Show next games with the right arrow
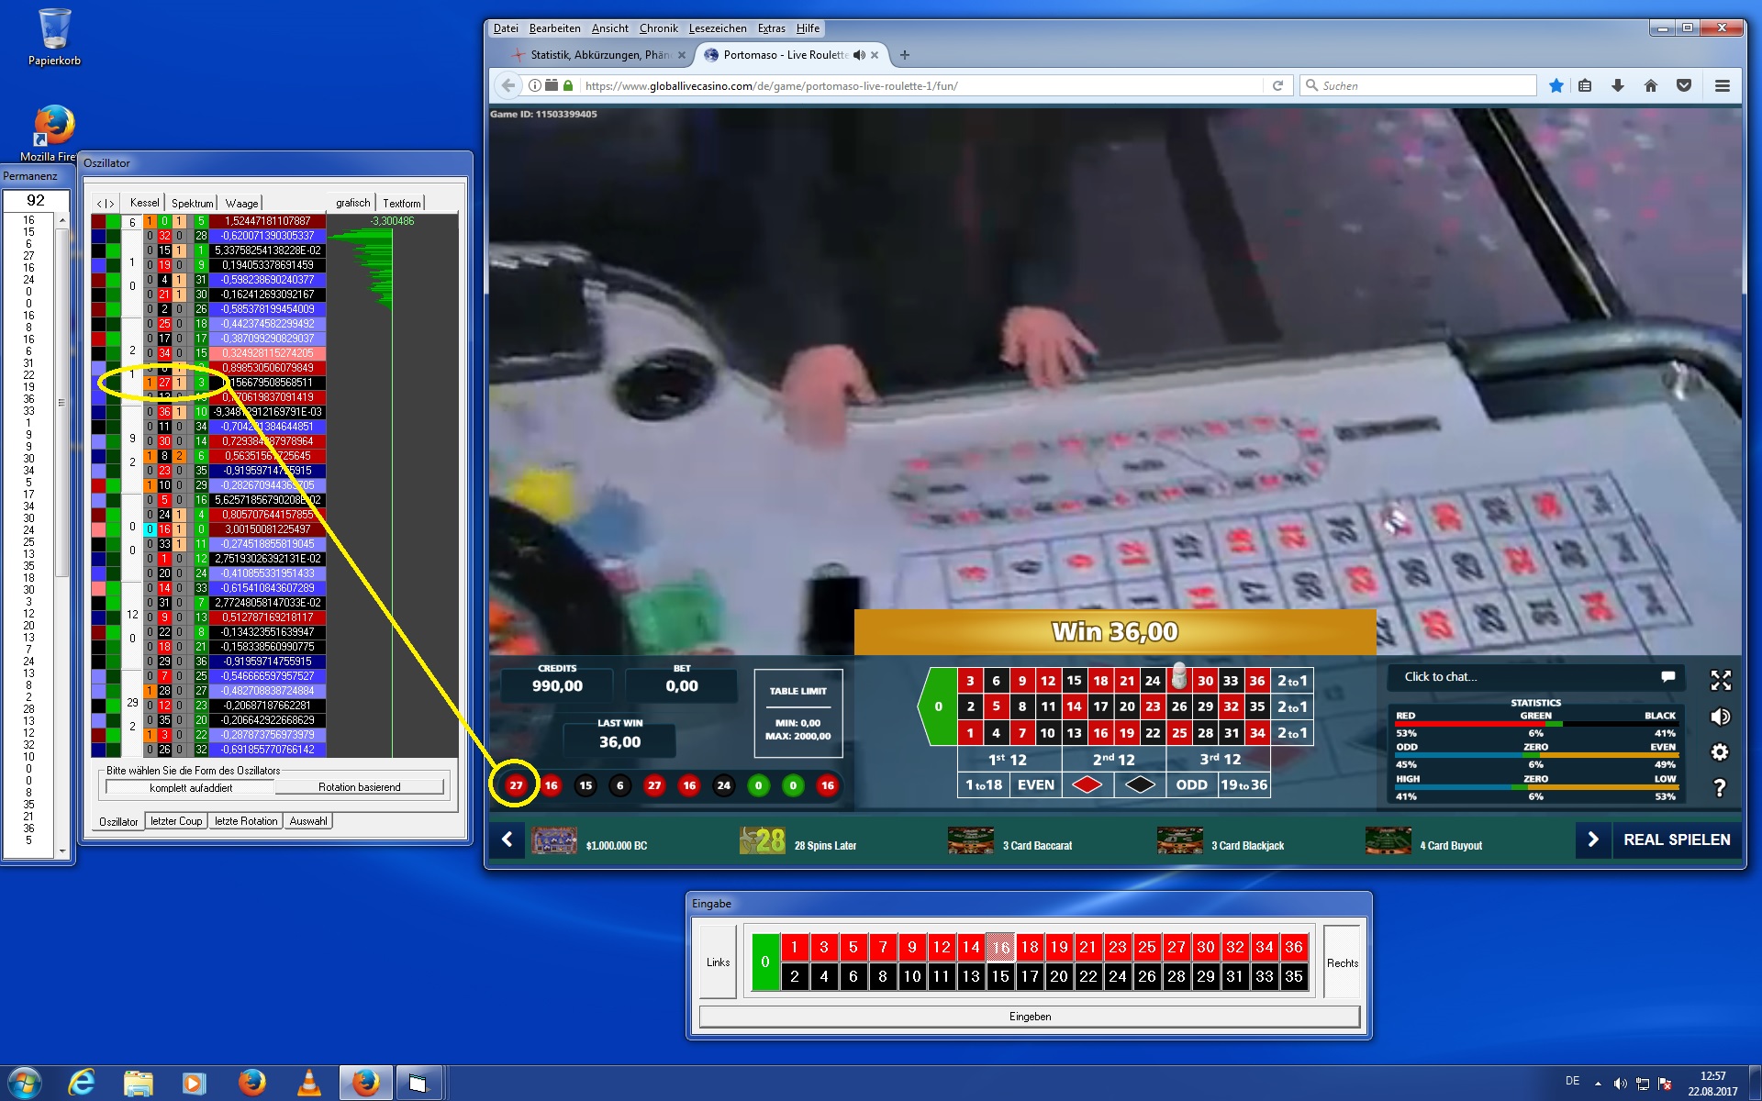 click(1593, 840)
